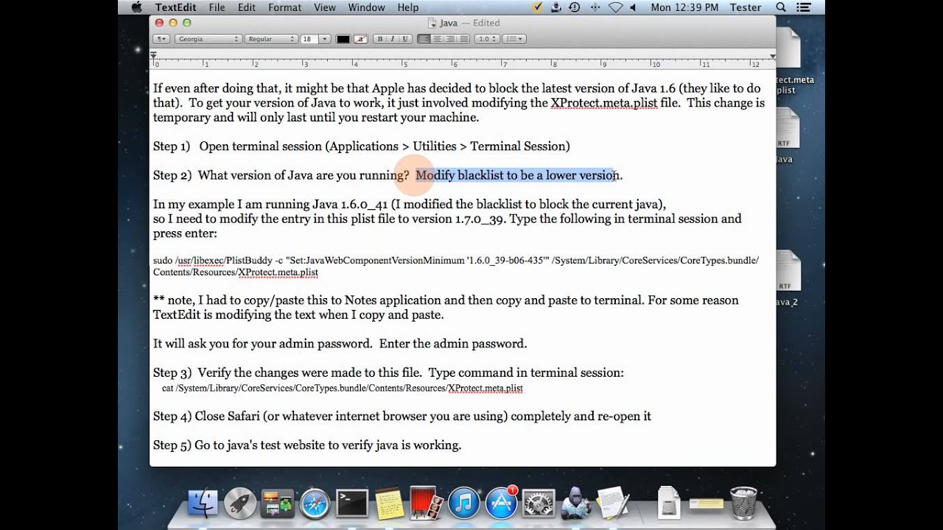The height and width of the screenshot is (530, 943).
Task: Center align the text
Action: (x=437, y=39)
